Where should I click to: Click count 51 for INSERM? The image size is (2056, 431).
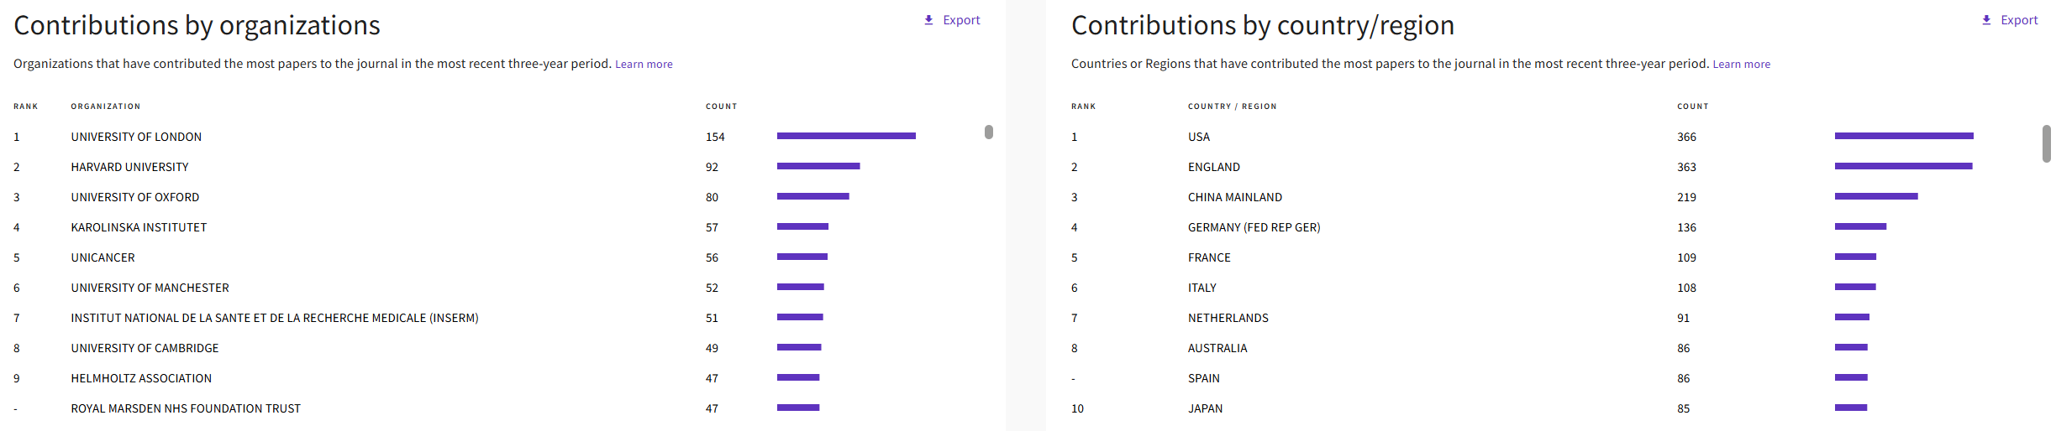tap(712, 318)
